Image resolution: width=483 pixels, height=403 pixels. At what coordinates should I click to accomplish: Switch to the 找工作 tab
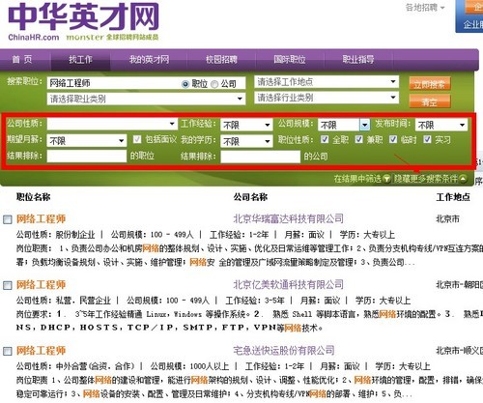(x=80, y=59)
